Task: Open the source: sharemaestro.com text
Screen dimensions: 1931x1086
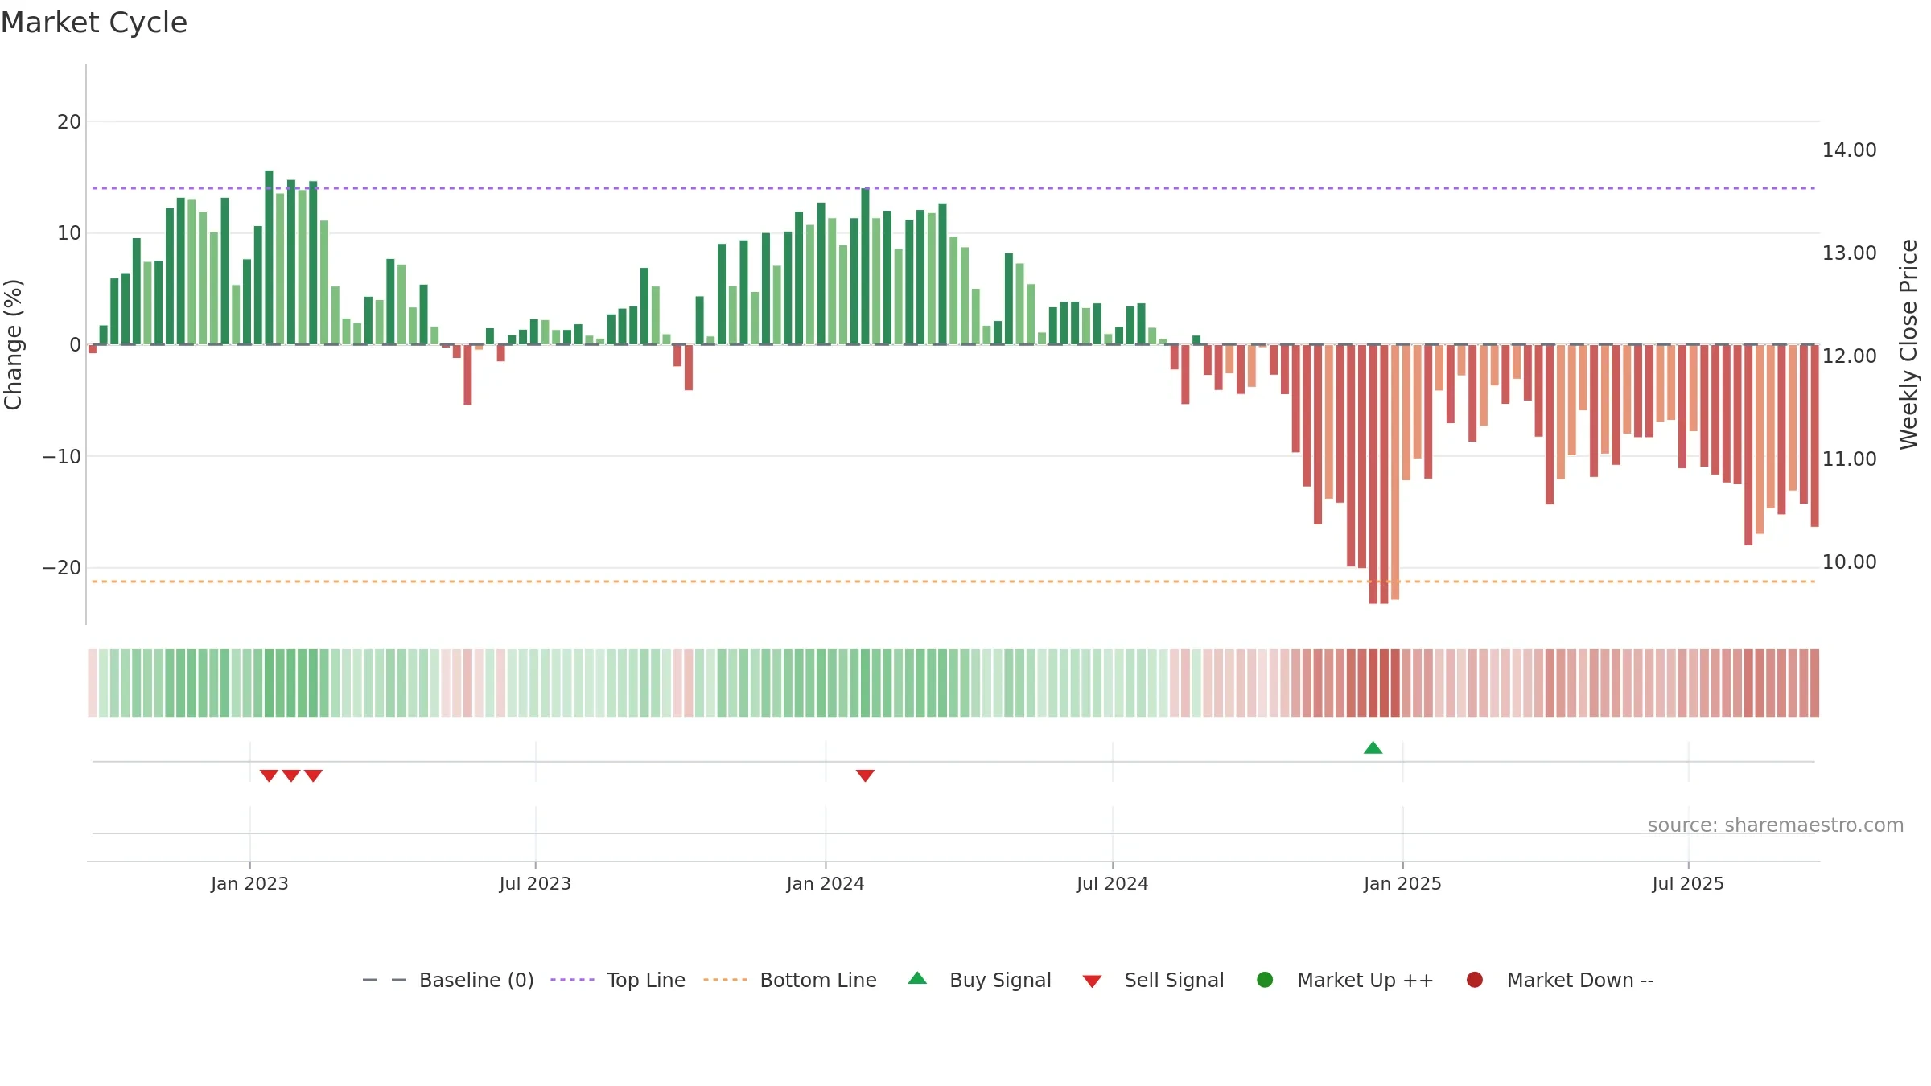Action: (x=1776, y=825)
